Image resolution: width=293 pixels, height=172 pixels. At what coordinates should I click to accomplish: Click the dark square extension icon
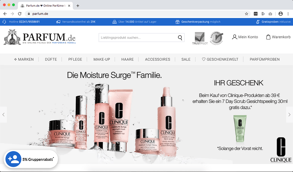[256, 14]
